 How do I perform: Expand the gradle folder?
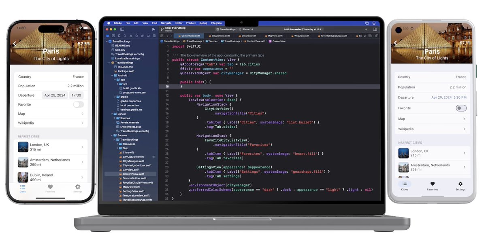coord(115,96)
